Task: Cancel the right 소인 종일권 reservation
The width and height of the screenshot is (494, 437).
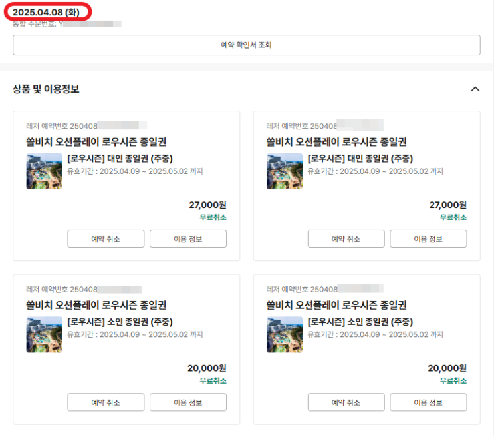Action: (346, 402)
